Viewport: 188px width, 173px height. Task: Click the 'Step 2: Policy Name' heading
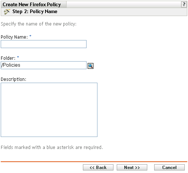click(x=35, y=12)
